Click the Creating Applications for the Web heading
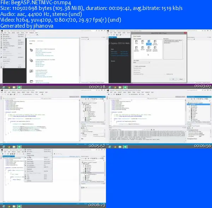The height and width of the screenshot is (208, 212). point(45,60)
